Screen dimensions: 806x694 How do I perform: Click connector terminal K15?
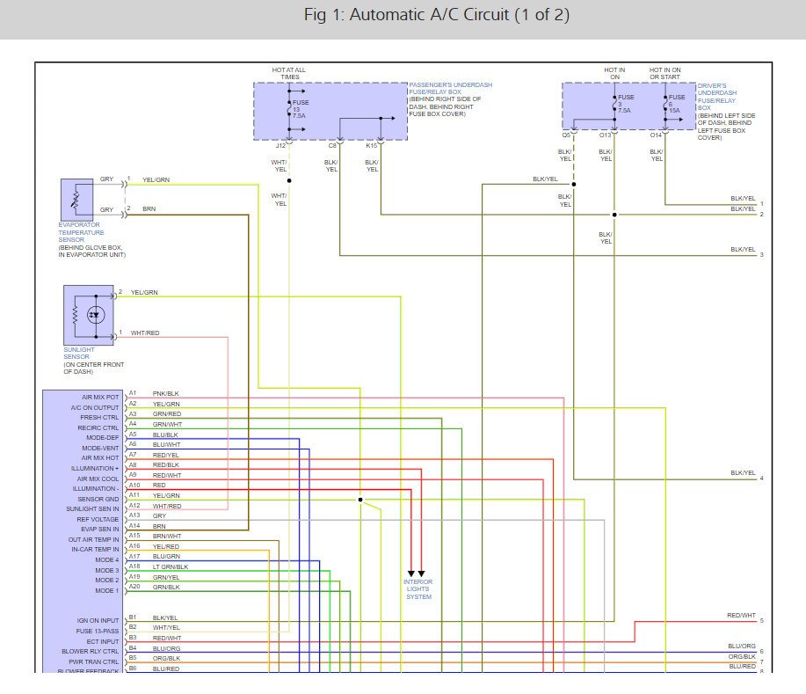[x=372, y=146]
